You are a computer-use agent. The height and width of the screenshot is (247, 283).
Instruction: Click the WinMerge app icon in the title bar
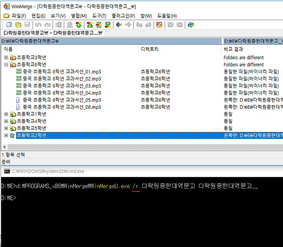click(x=7, y=7)
